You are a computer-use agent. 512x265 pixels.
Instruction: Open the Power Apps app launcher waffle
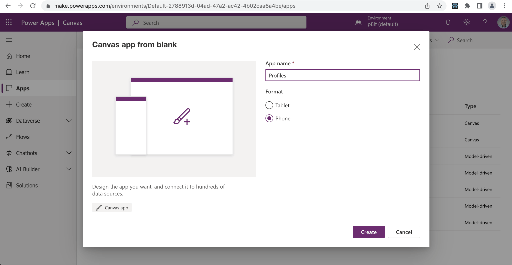(x=9, y=22)
